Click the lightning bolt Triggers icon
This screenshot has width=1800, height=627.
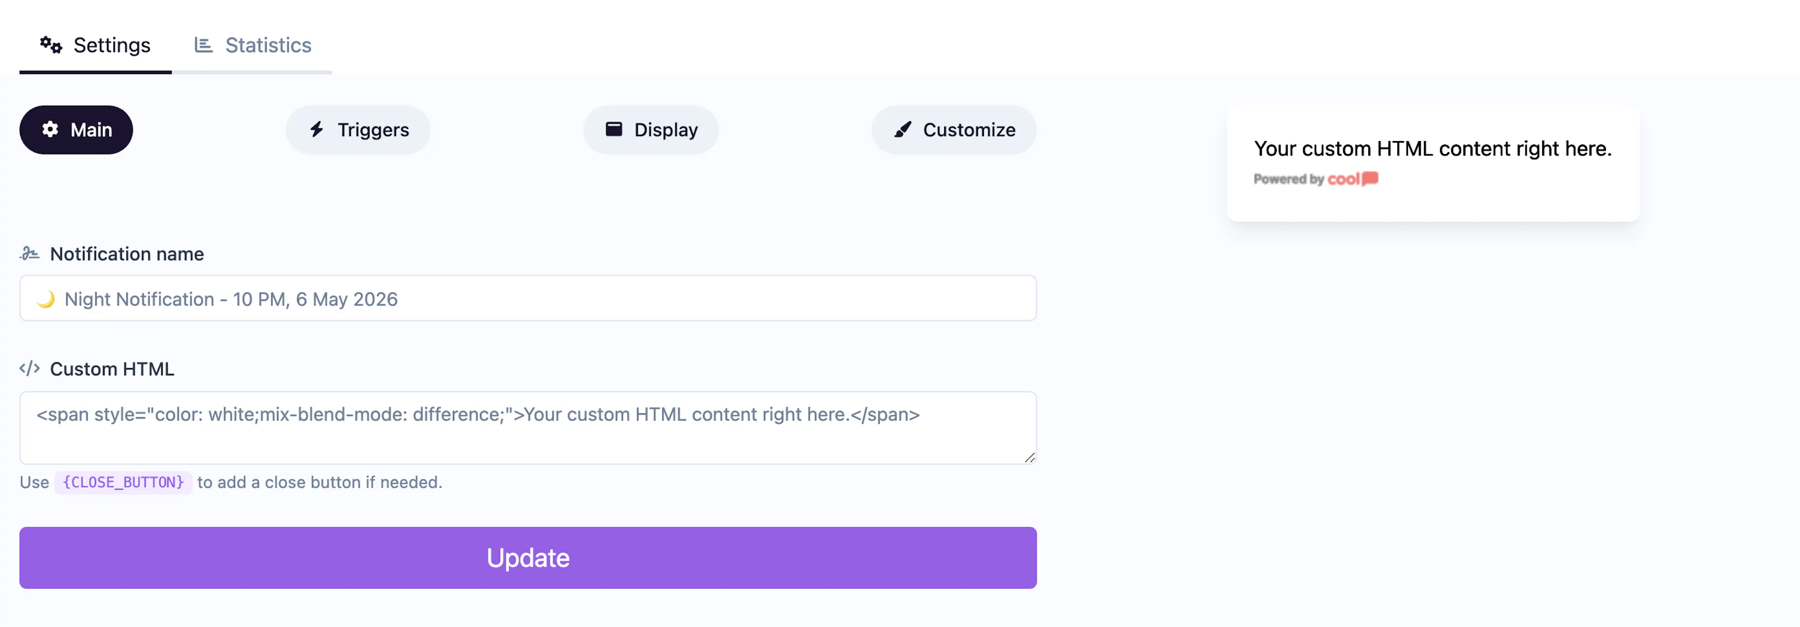coord(316,129)
